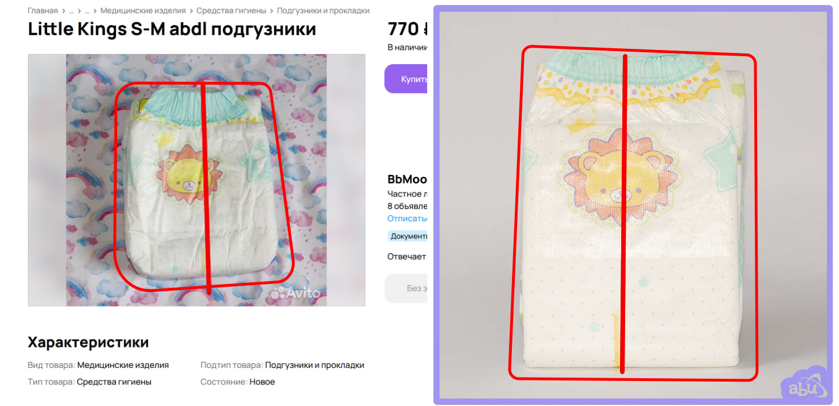Open the main product photo in the listing
The height and width of the screenshot is (406, 839).
pos(196,180)
